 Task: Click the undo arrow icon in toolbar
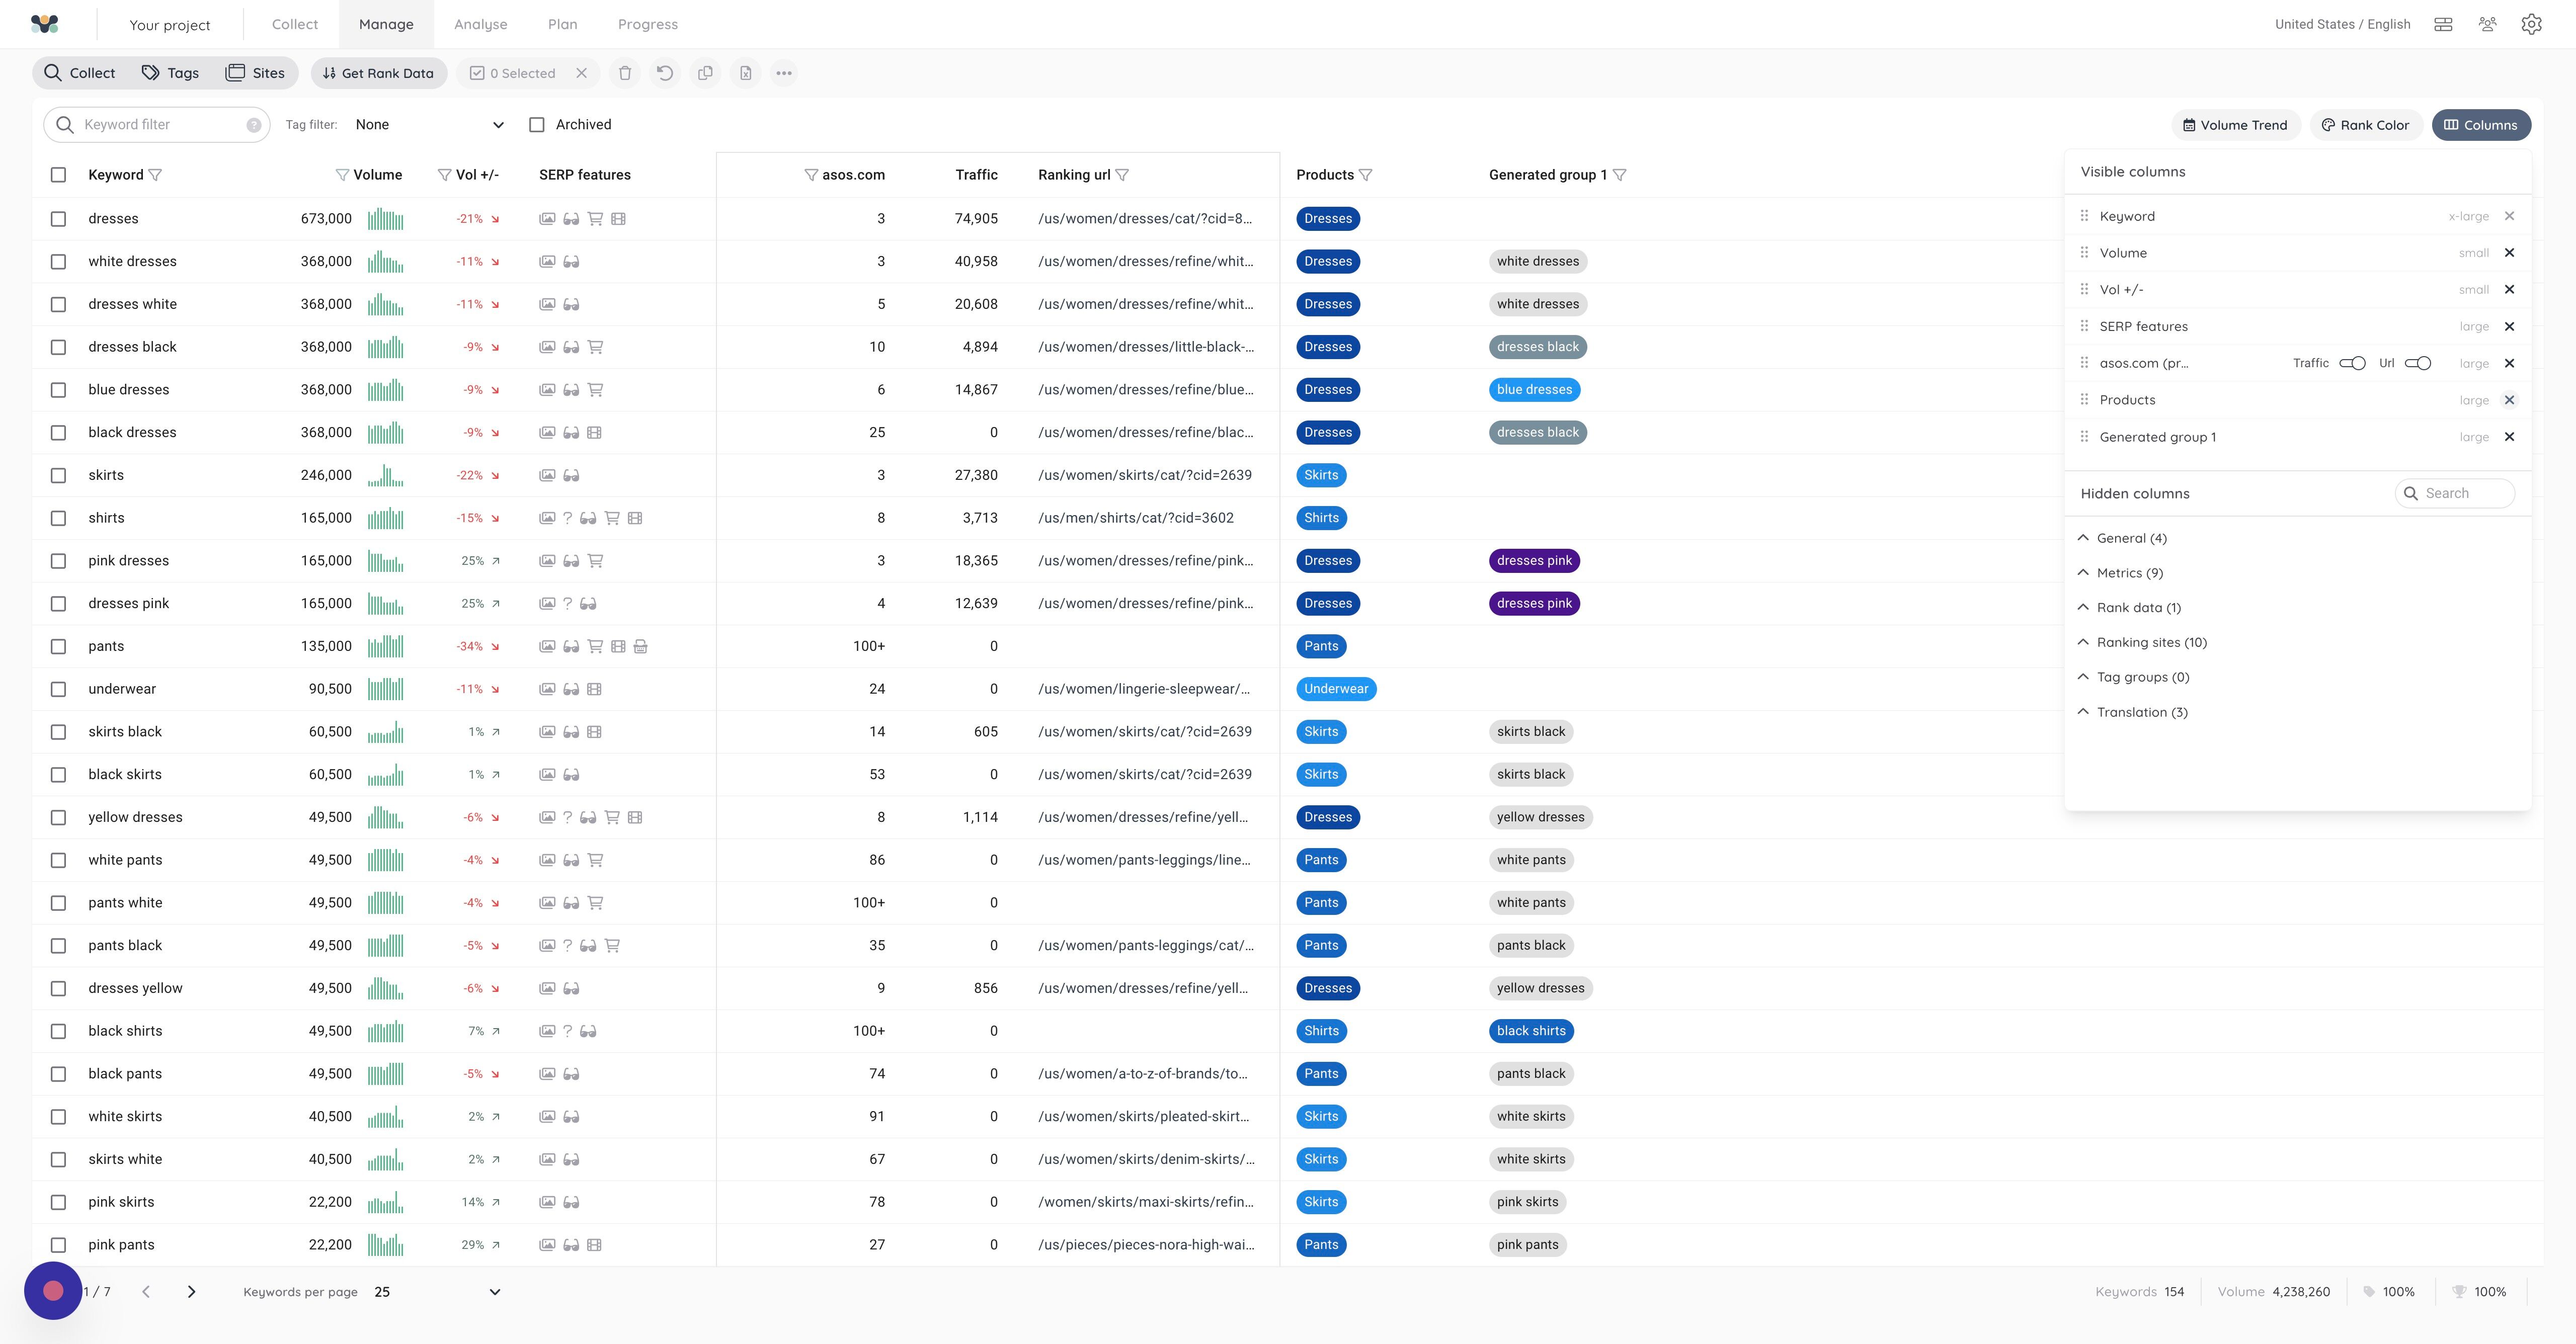pos(665,73)
